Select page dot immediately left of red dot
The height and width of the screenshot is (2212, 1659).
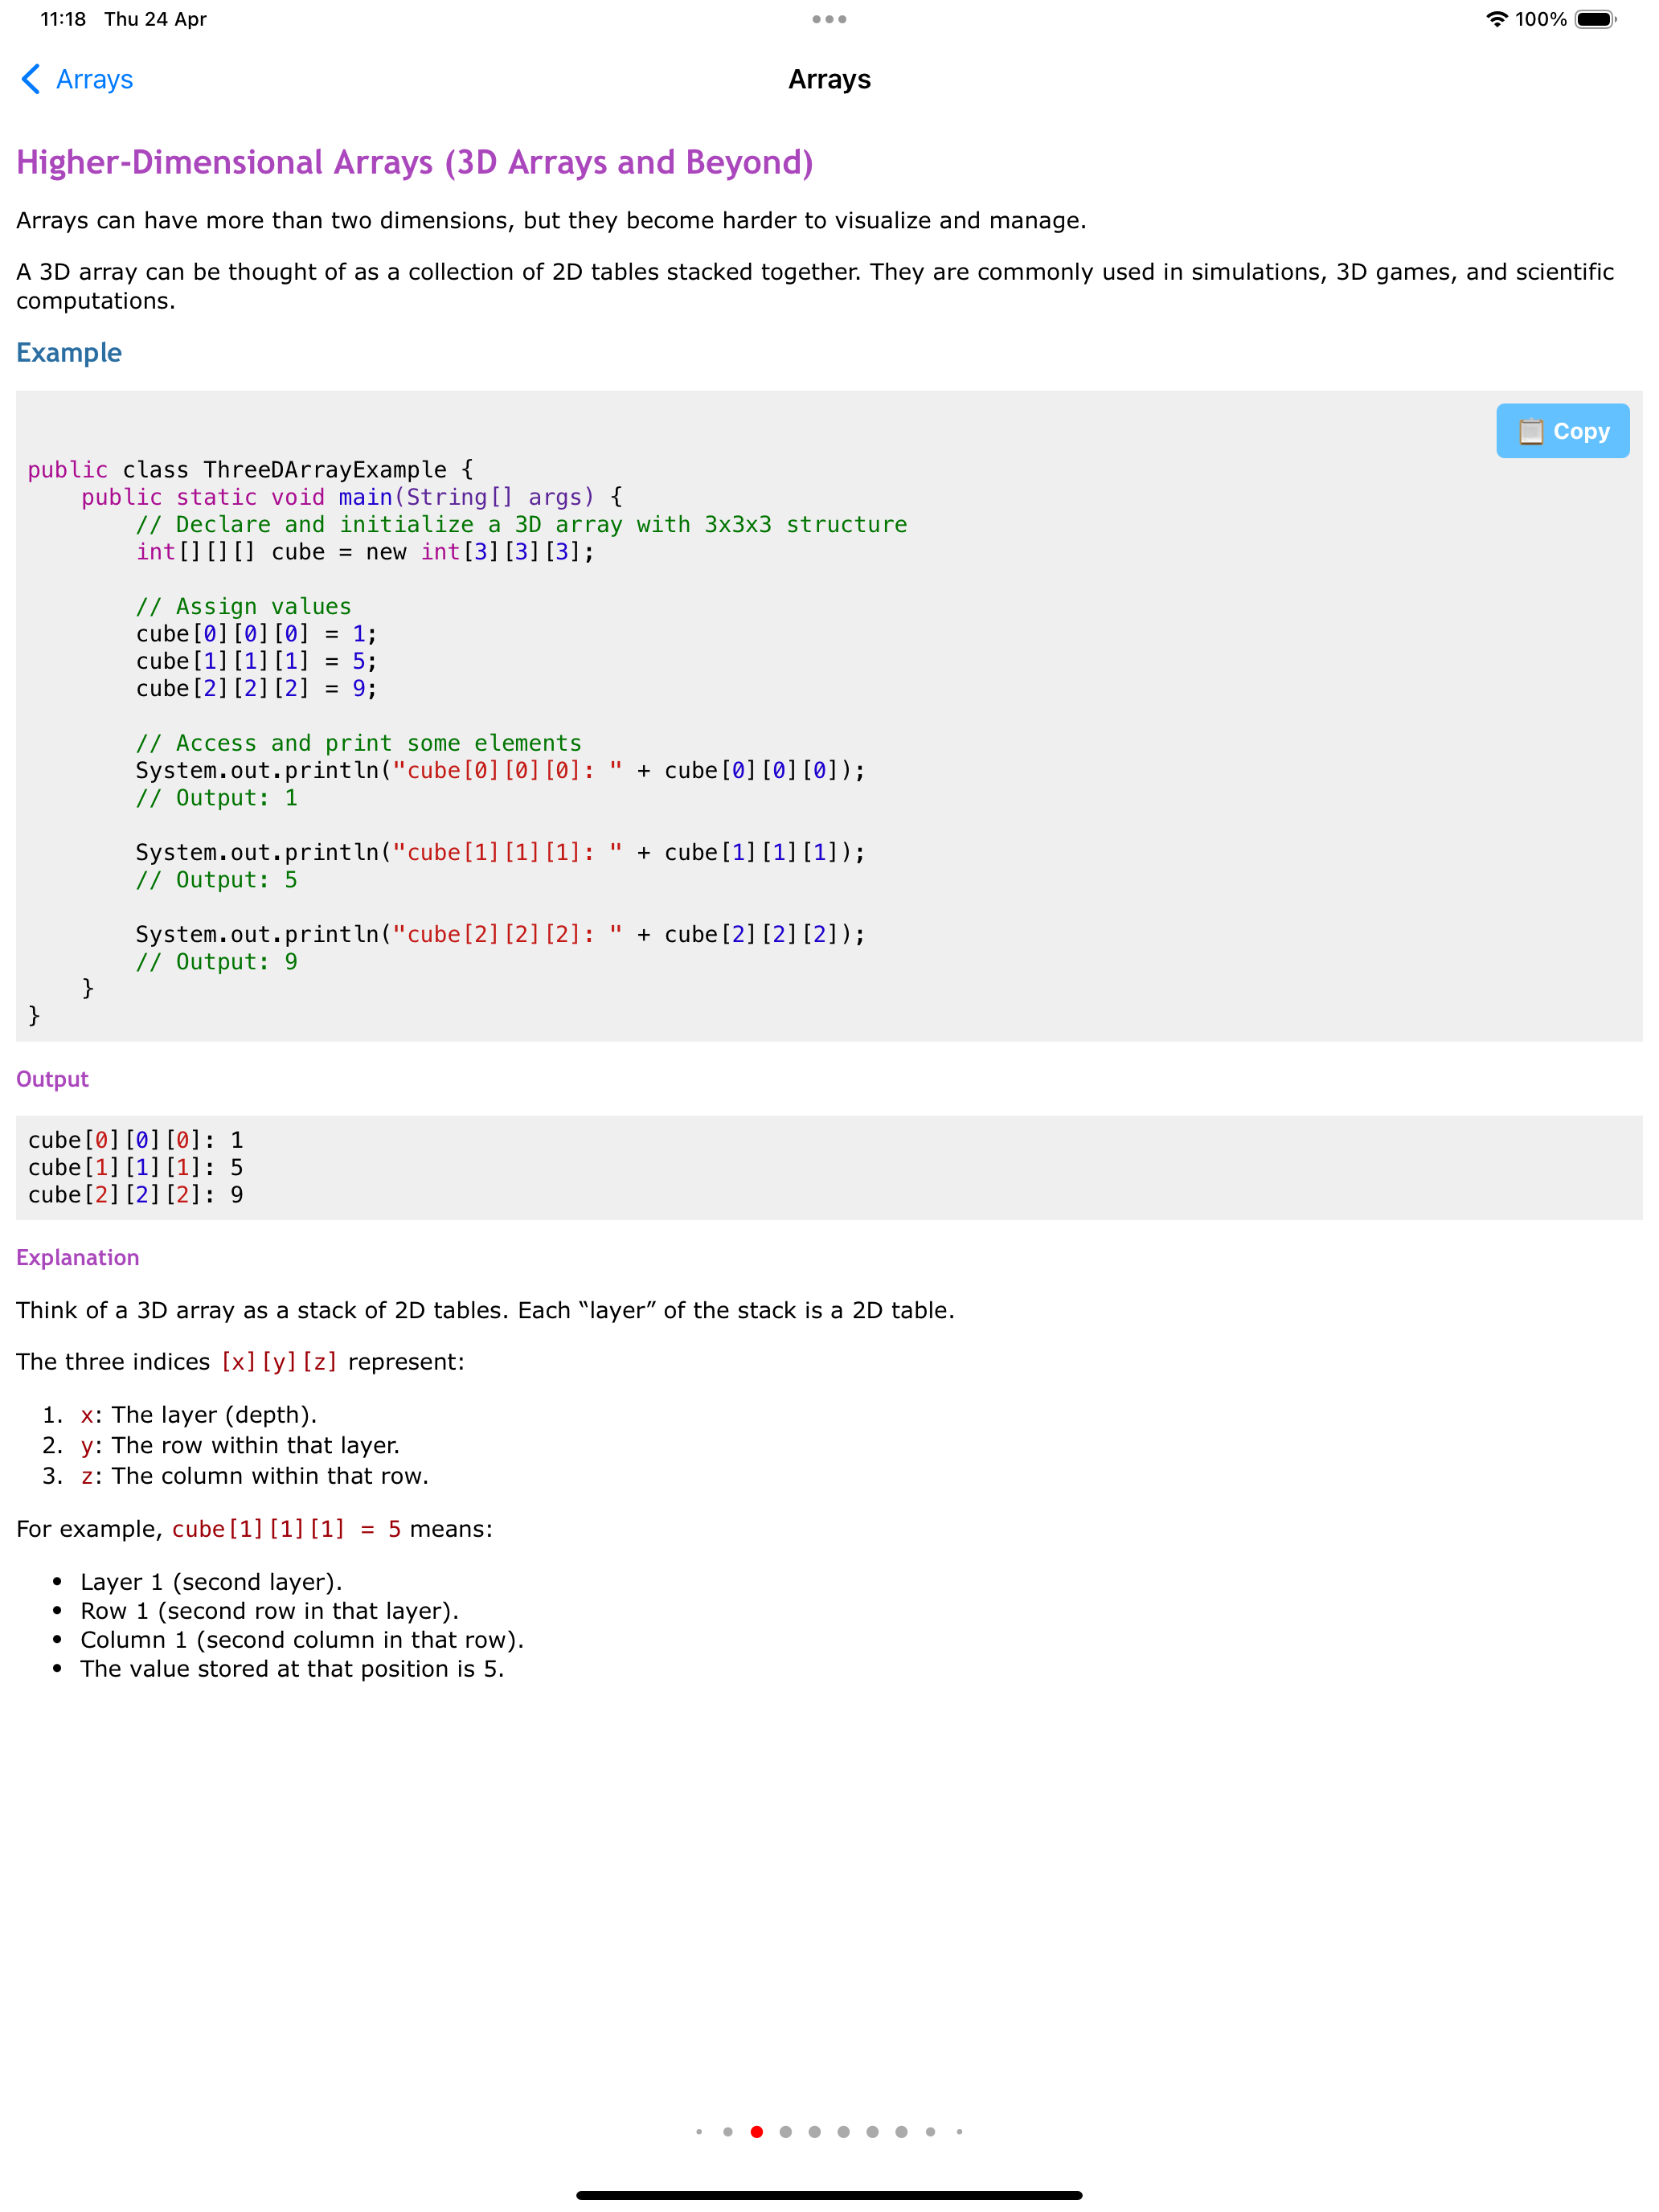click(x=728, y=2131)
